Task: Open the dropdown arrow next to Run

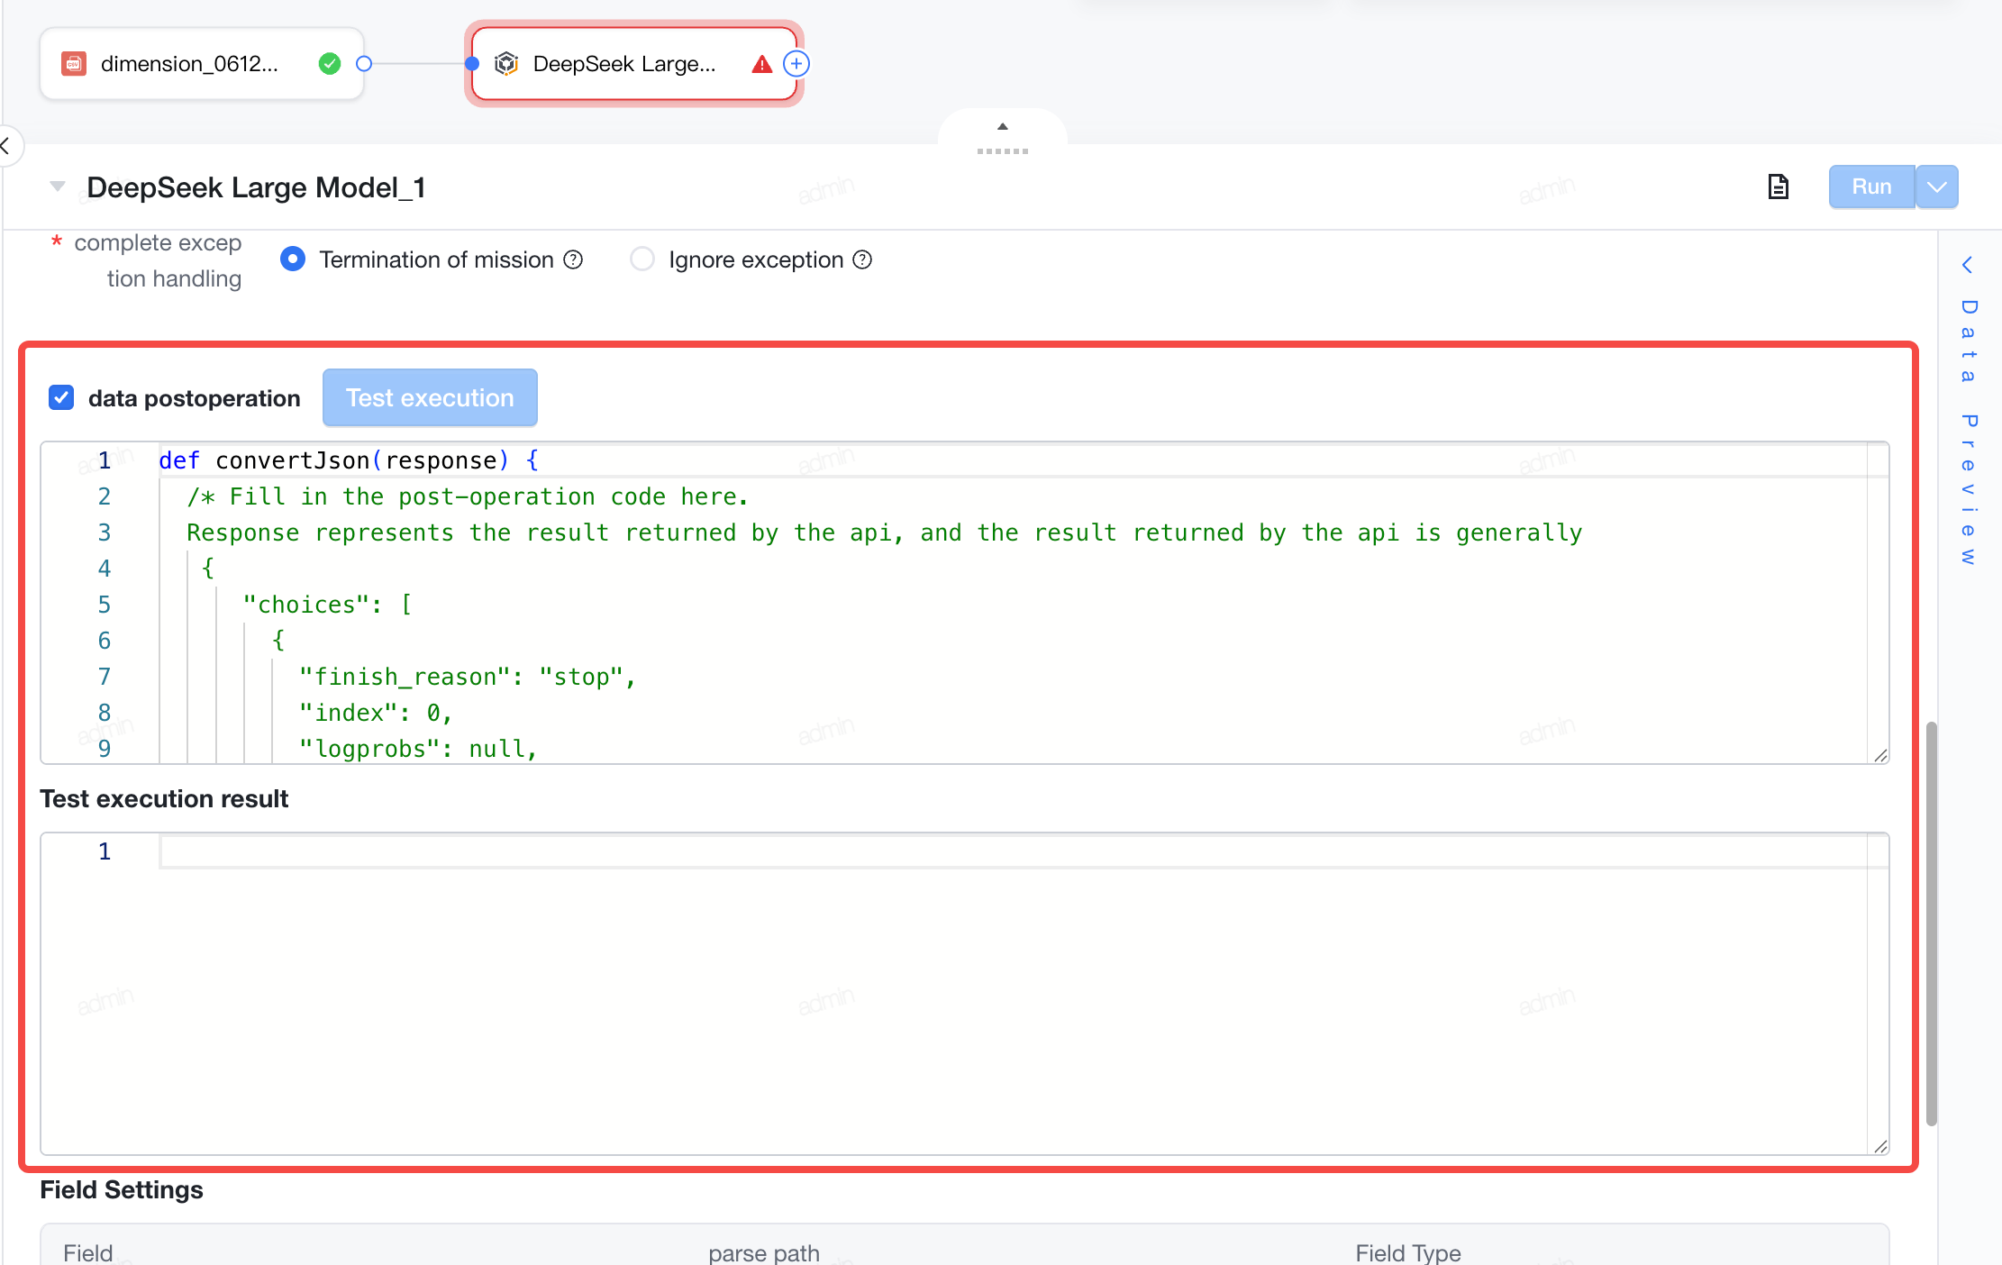Action: 1937,187
